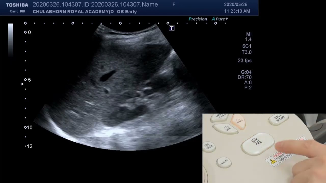Screen dimensions: 326x183
Task: Click the depth marker '10'
Action: point(30,128)
